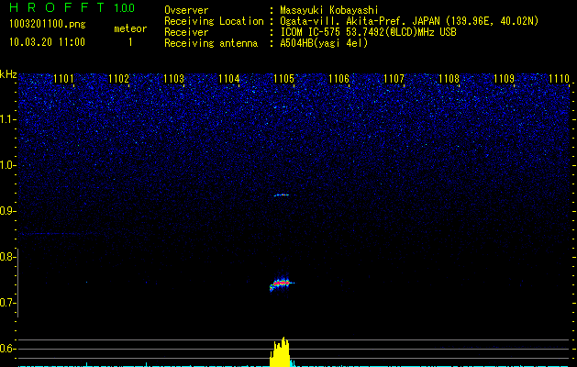The image size is (577, 367).
Task: Click the 1101 time marker
Action: 64,79
